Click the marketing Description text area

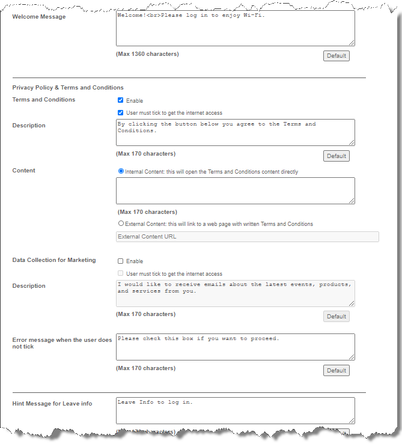tap(236, 293)
